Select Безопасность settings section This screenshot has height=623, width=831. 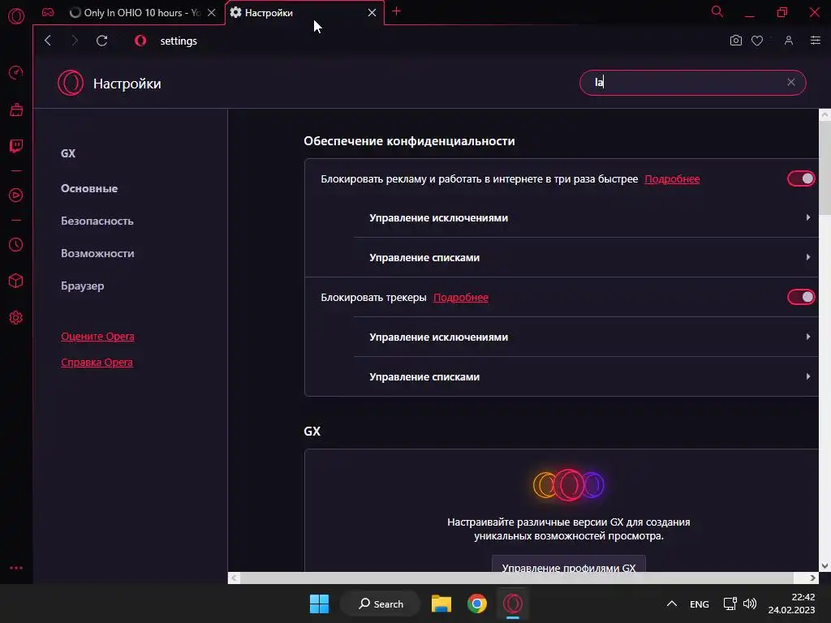click(97, 221)
